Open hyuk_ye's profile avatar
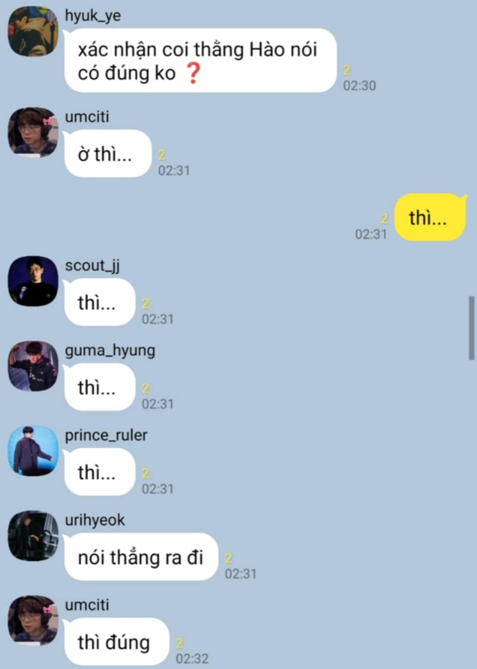This screenshot has height=669, width=477. (33, 31)
